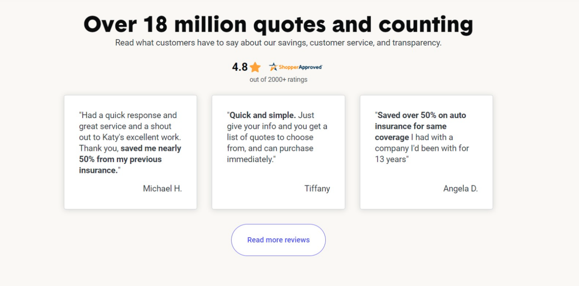
Task: Click the Shopper Approved star logo
Action: point(273,67)
